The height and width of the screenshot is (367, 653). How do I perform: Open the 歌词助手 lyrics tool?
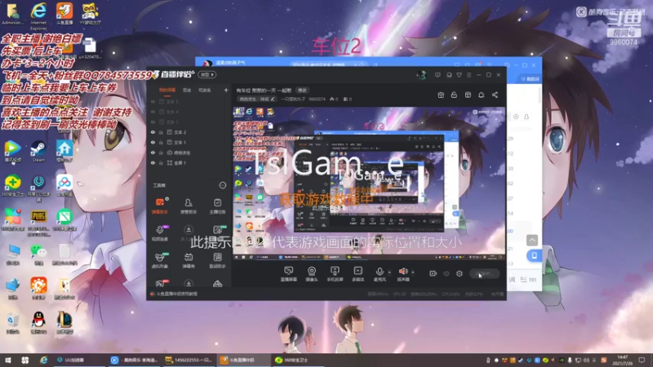[217, 260]
